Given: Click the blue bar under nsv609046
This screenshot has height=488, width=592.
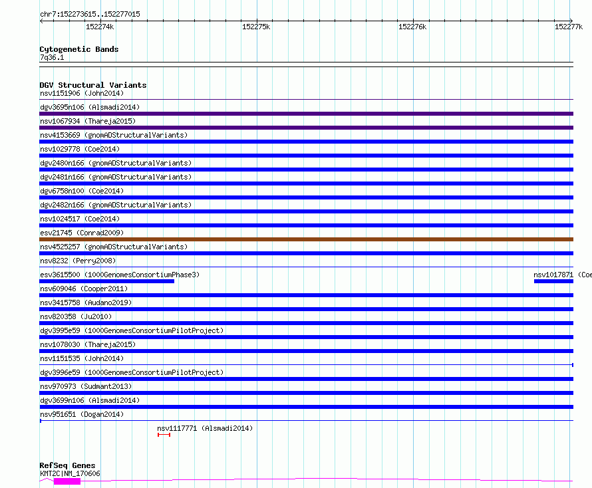Looking at the screenshot, I should 306,295.
